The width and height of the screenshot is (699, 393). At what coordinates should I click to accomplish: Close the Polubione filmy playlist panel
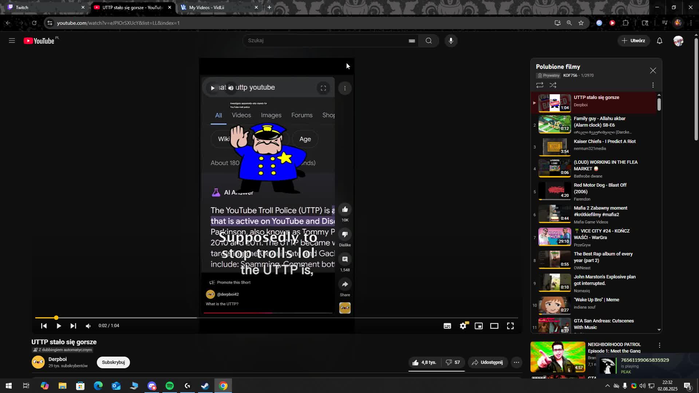(653, 71)
